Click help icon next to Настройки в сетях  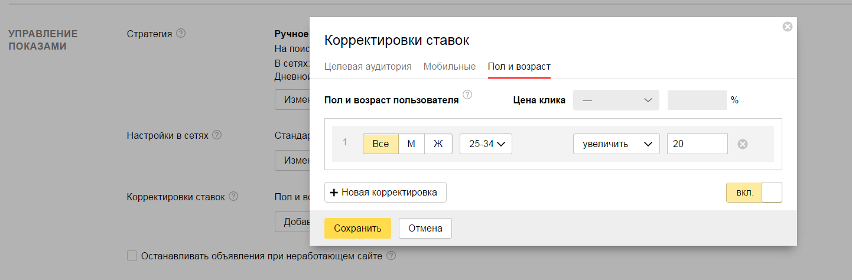(217, 135)
